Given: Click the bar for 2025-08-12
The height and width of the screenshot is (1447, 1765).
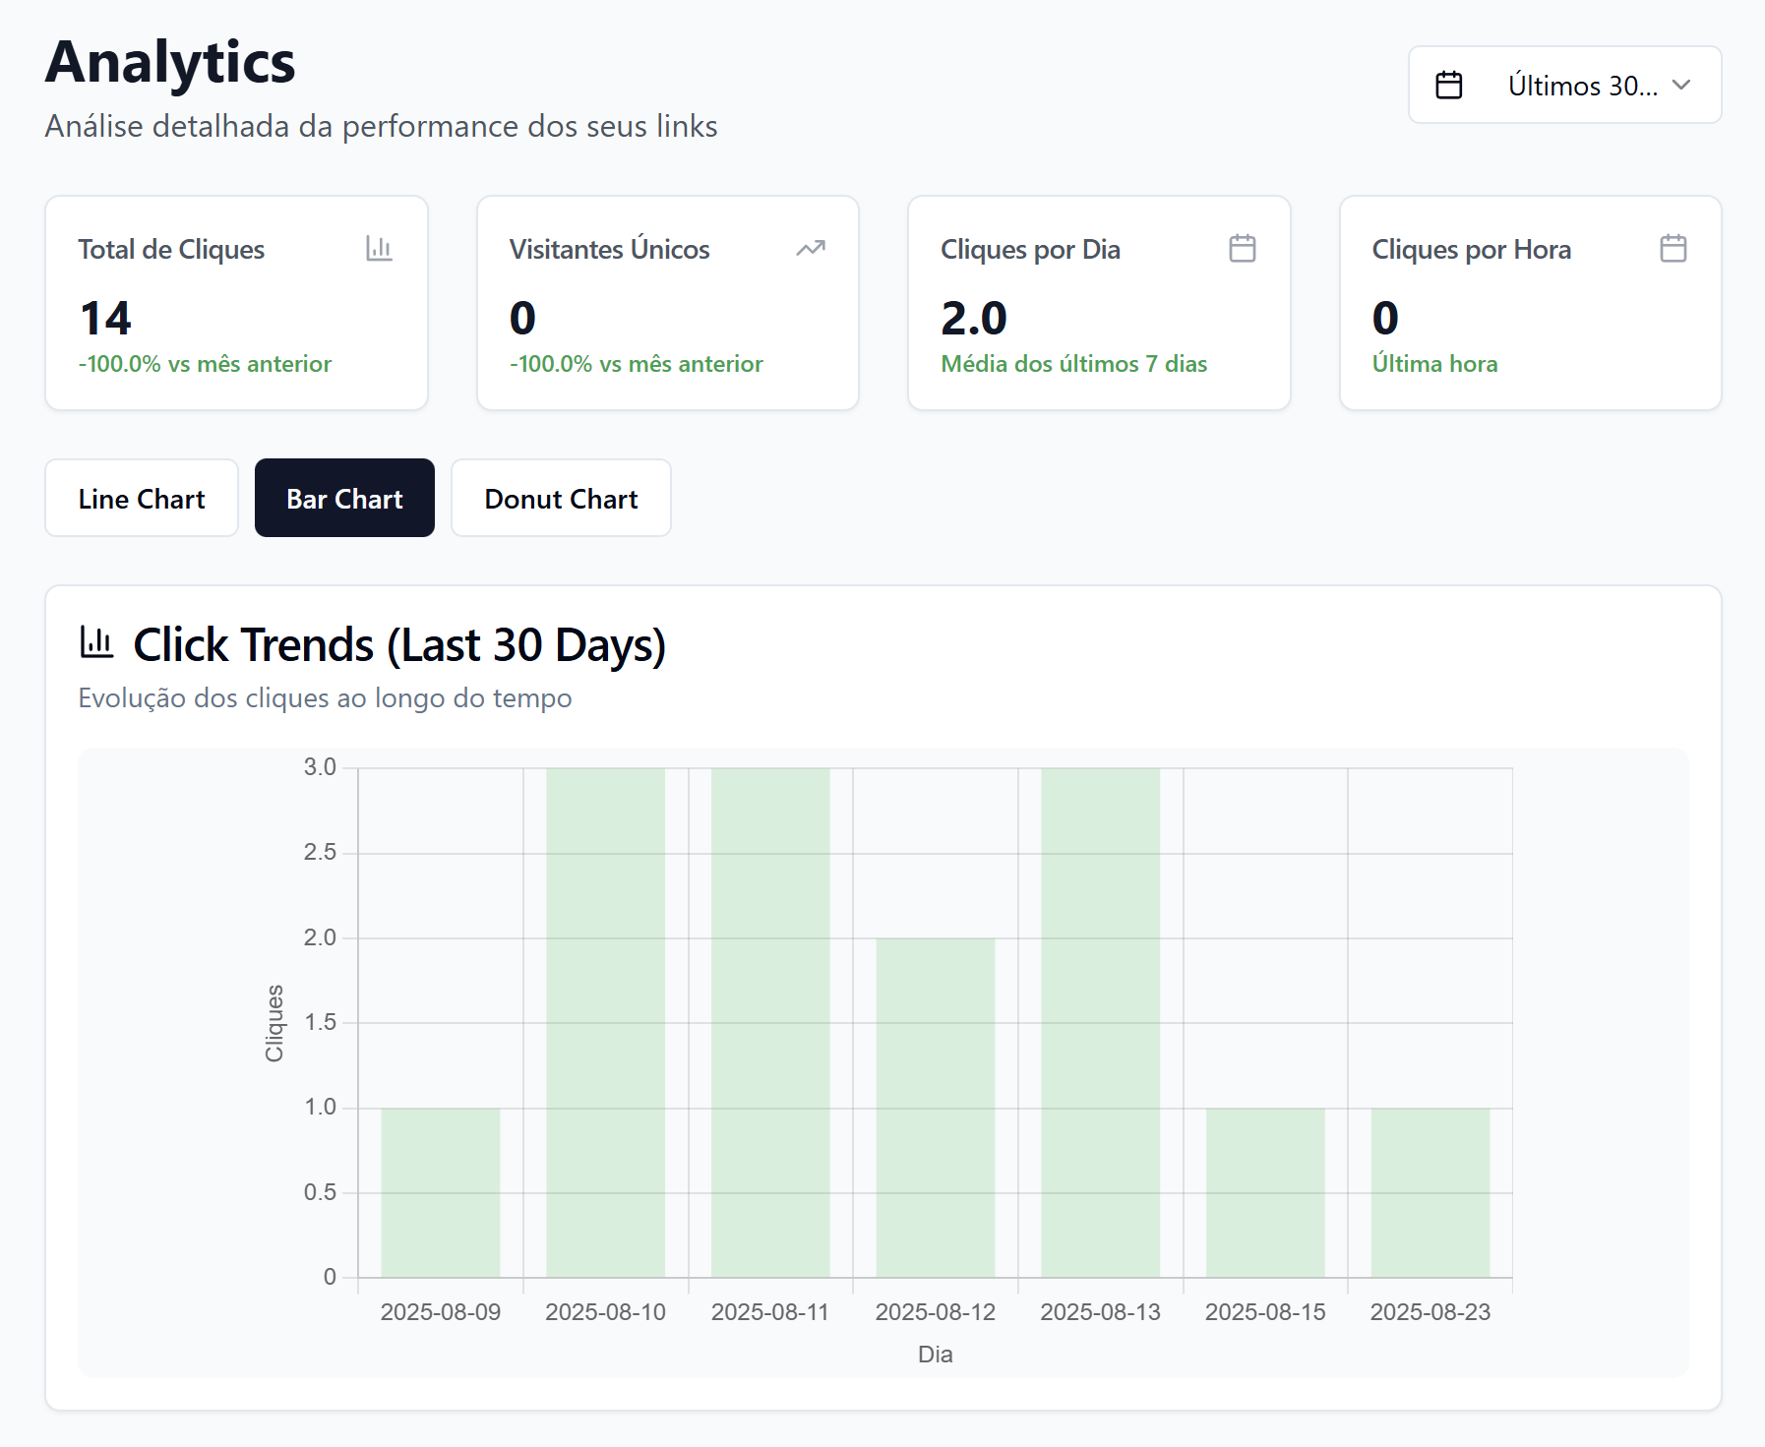Looking at the screenshot, I should pos(935,1108).
